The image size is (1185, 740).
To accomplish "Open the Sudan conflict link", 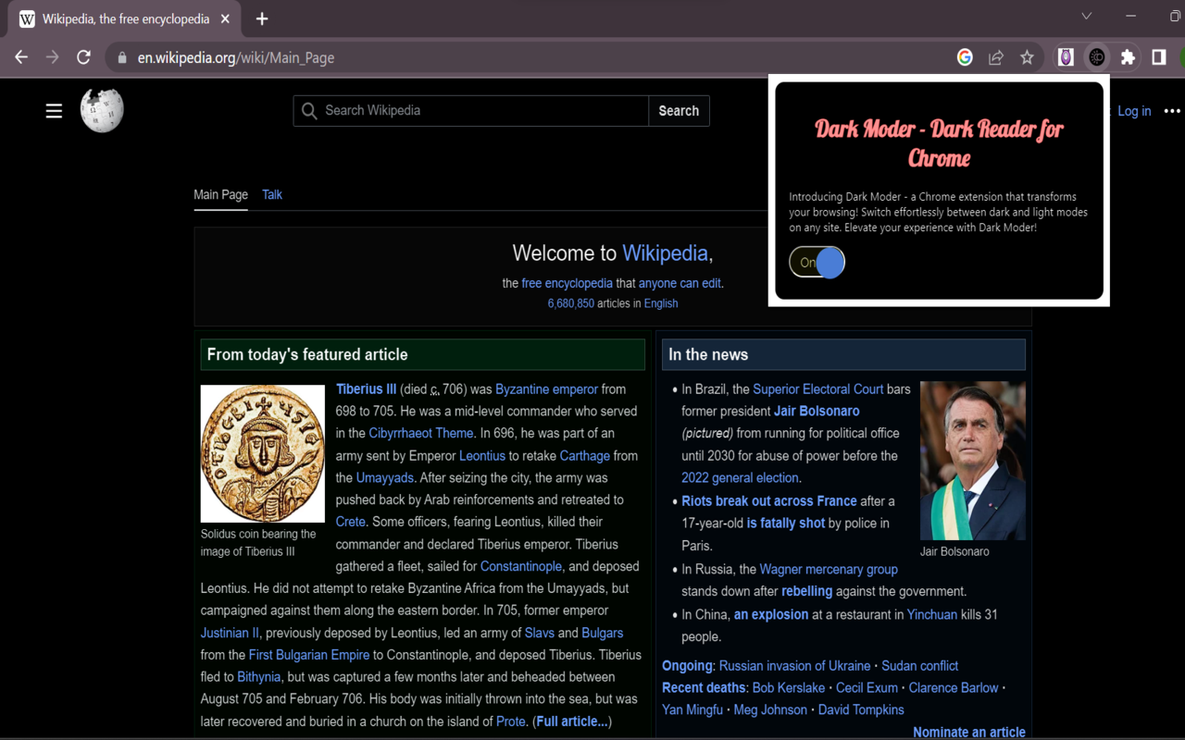I will tap(920, 666).
